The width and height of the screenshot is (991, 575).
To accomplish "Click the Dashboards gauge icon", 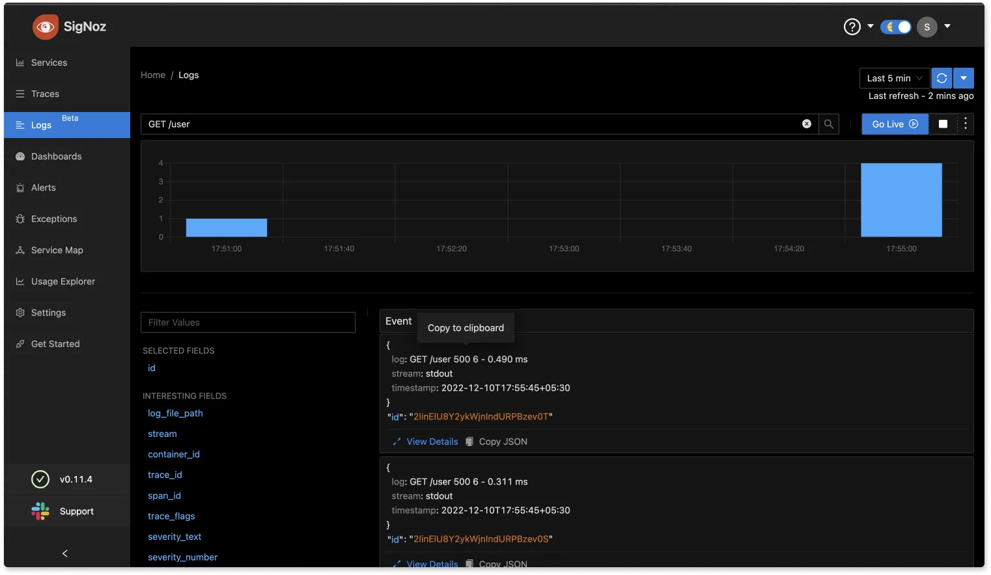I will (x=20, y=156).
